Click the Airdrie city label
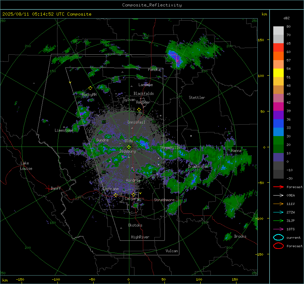 pyautogui.click(x=133, y=180)
